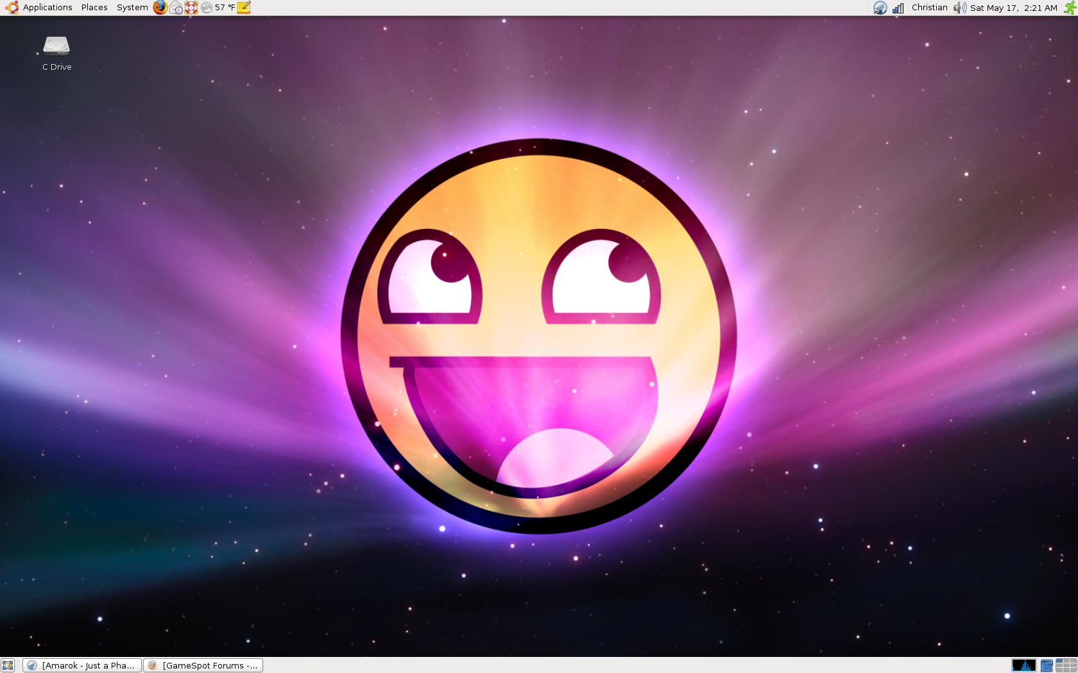This screenshot has width=1078, height=673.
Task: Open the volume speaker control
Action: pos(959,8)
